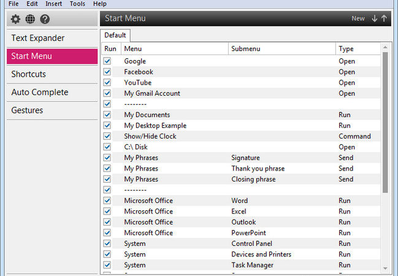Move item down with down arrow icon

375,18
